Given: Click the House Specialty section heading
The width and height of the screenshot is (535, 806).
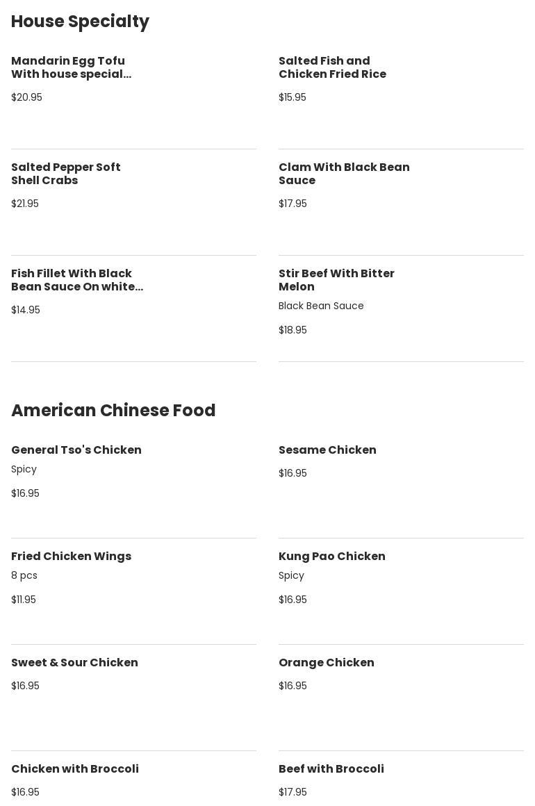Looking at the screenshot, I should [80, 22].
